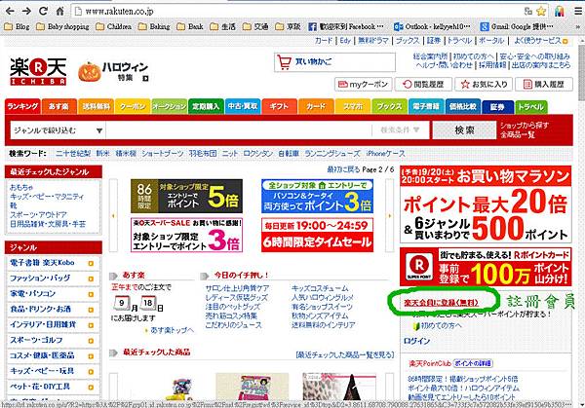Open the 86時間限定 5倍 banner

click(x=186, y=196)
